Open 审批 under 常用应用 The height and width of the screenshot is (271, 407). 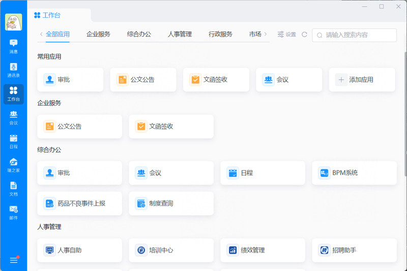tap(70, 80)
